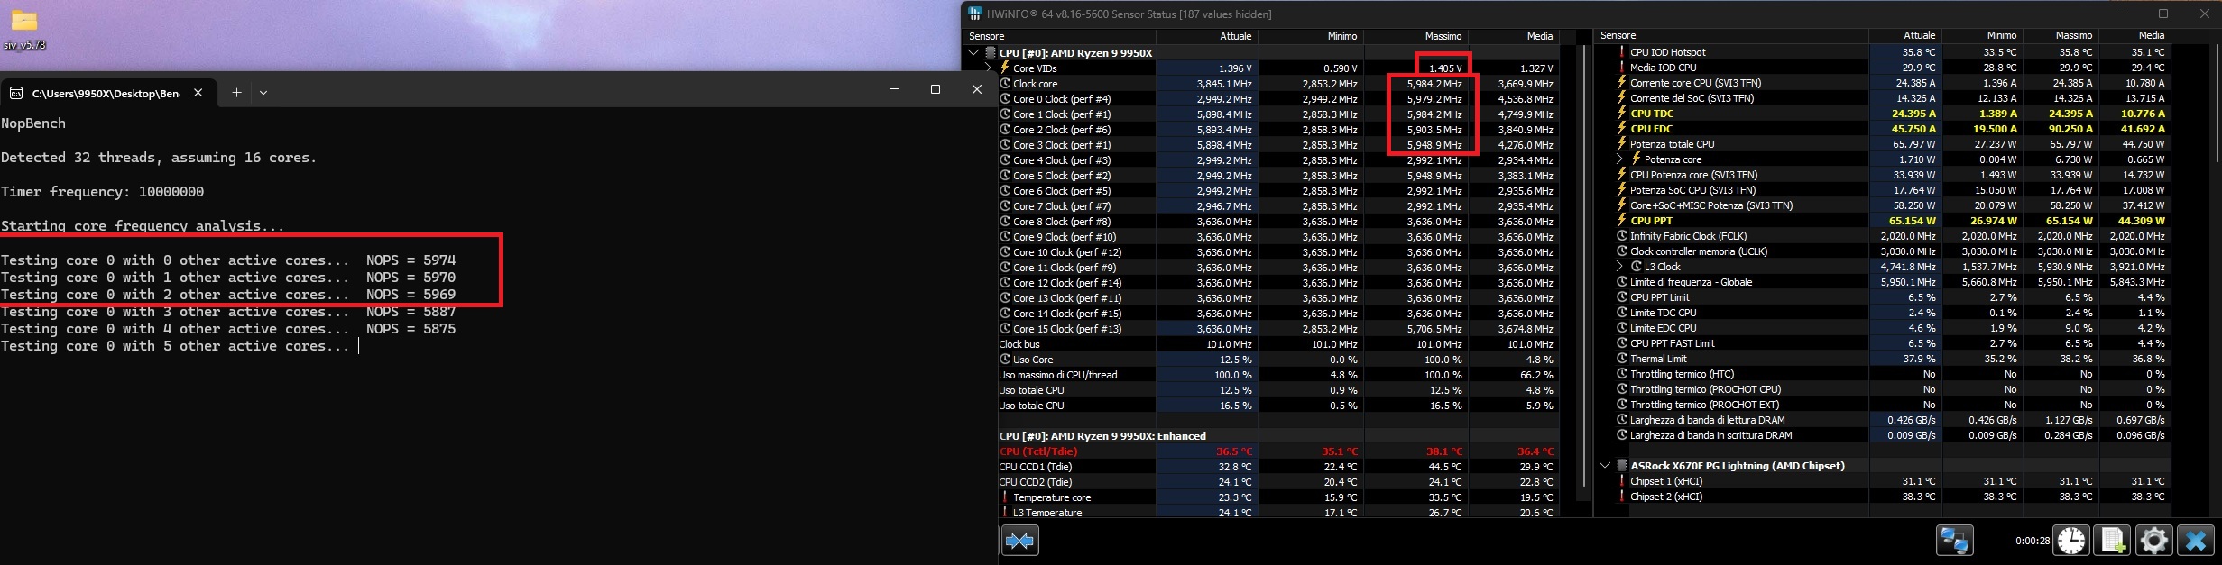Click the clock icon beside Clock core
The width and height of the screenshot is (2222, 565).
[1005, 83]
